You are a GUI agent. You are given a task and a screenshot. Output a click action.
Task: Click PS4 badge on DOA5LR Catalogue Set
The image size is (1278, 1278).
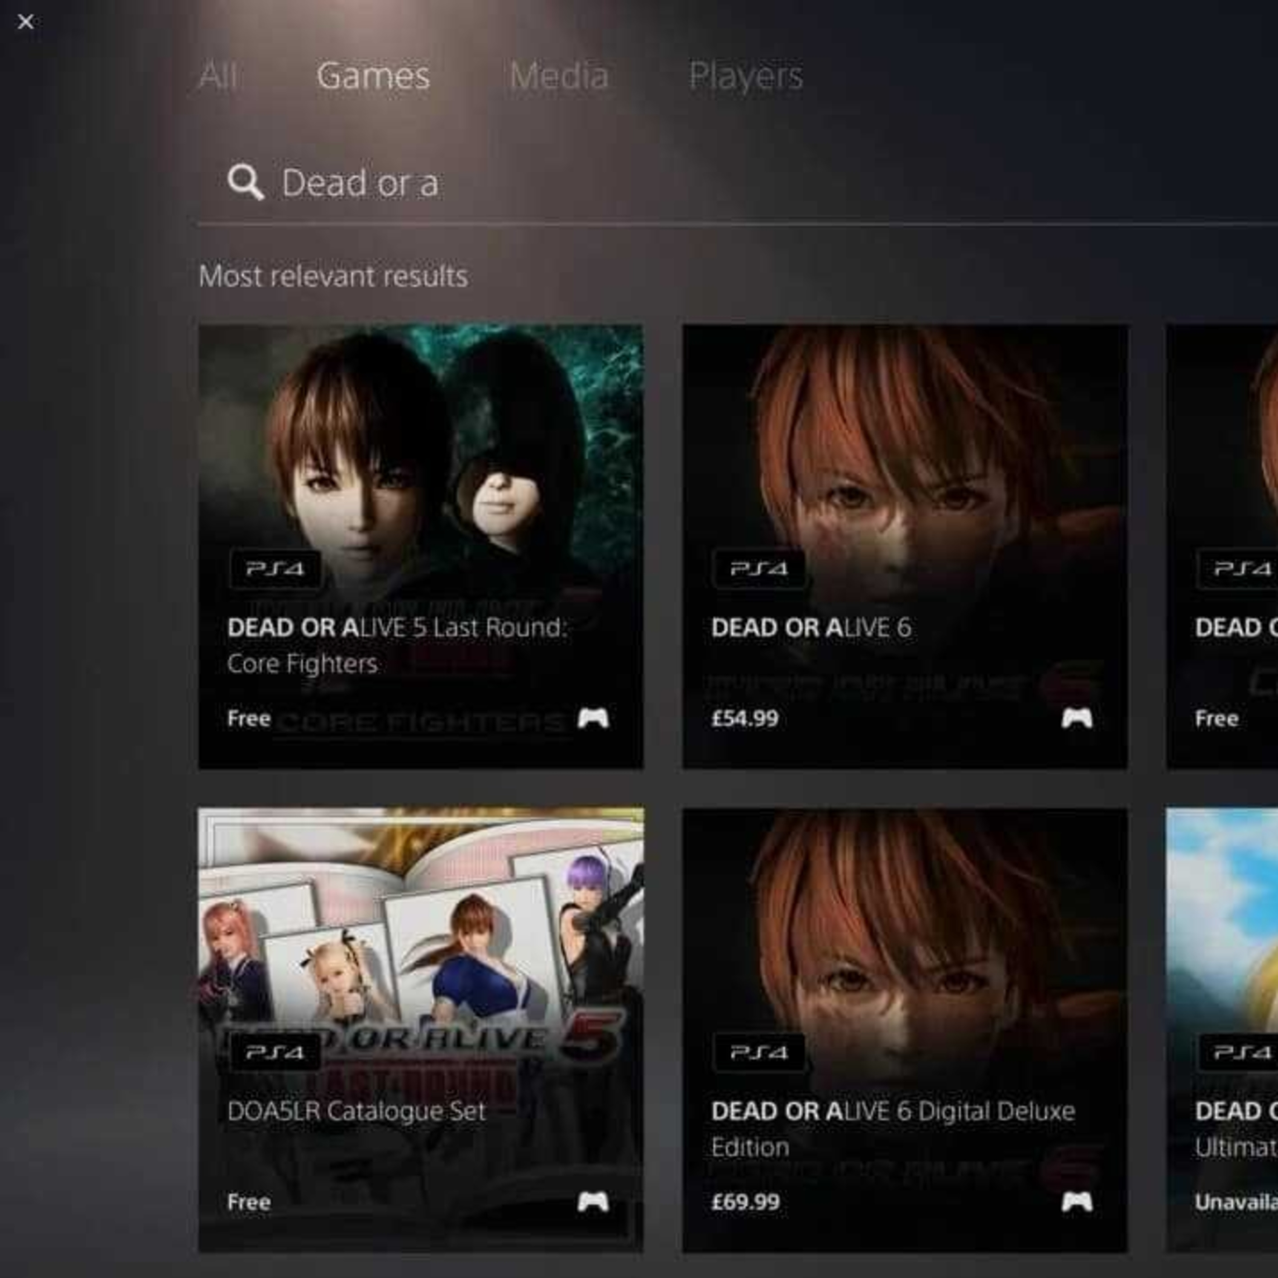click(275, 1052)
